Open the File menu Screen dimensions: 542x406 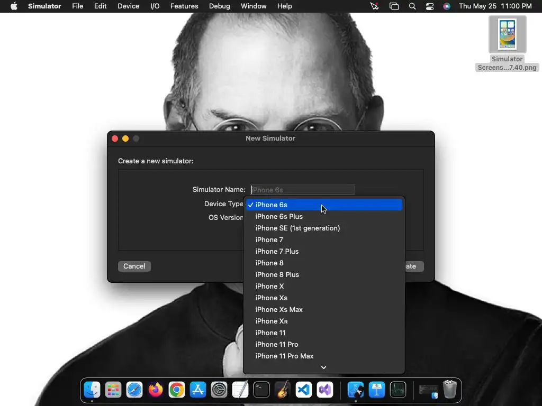tap(77, 6)
